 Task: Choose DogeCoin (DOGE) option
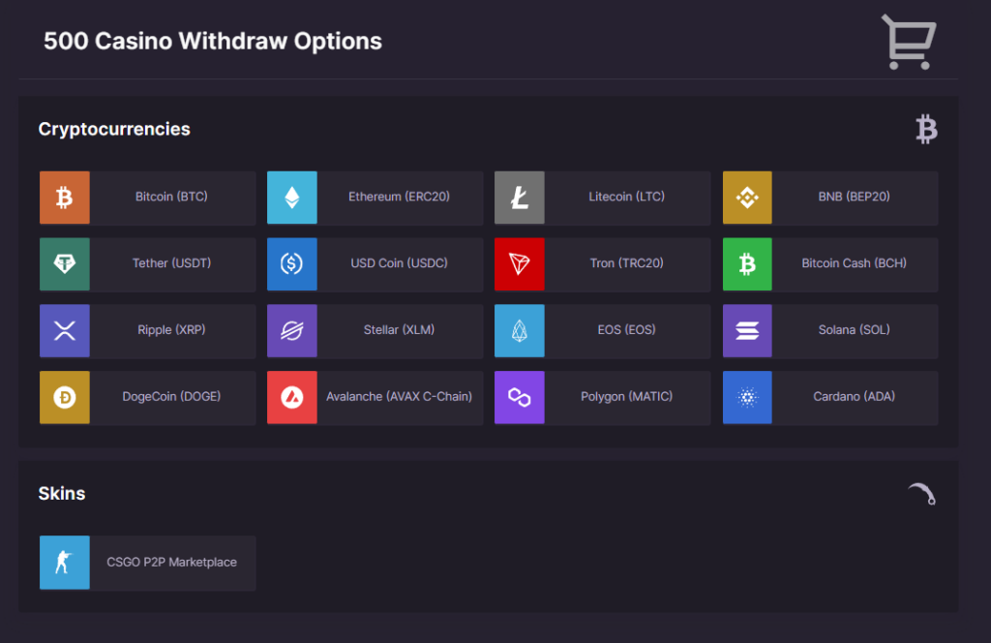[x=171, y=397]
